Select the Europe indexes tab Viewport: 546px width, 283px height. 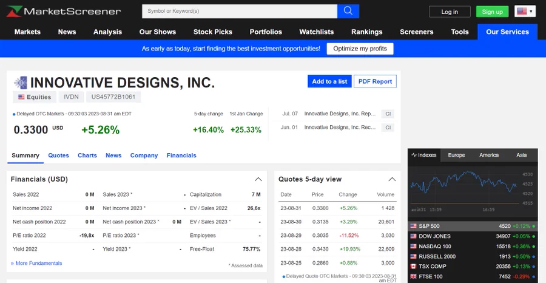click(456, 155)
